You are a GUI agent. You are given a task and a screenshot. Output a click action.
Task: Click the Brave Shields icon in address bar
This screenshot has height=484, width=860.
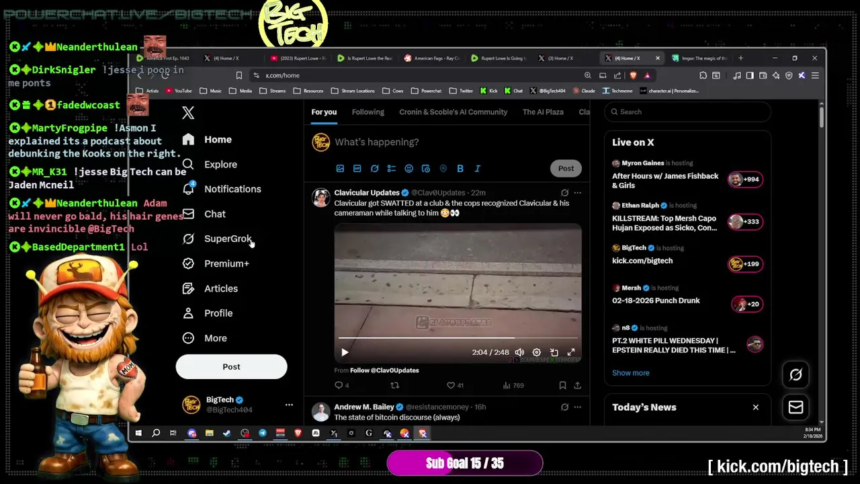(x=634, y=75)
